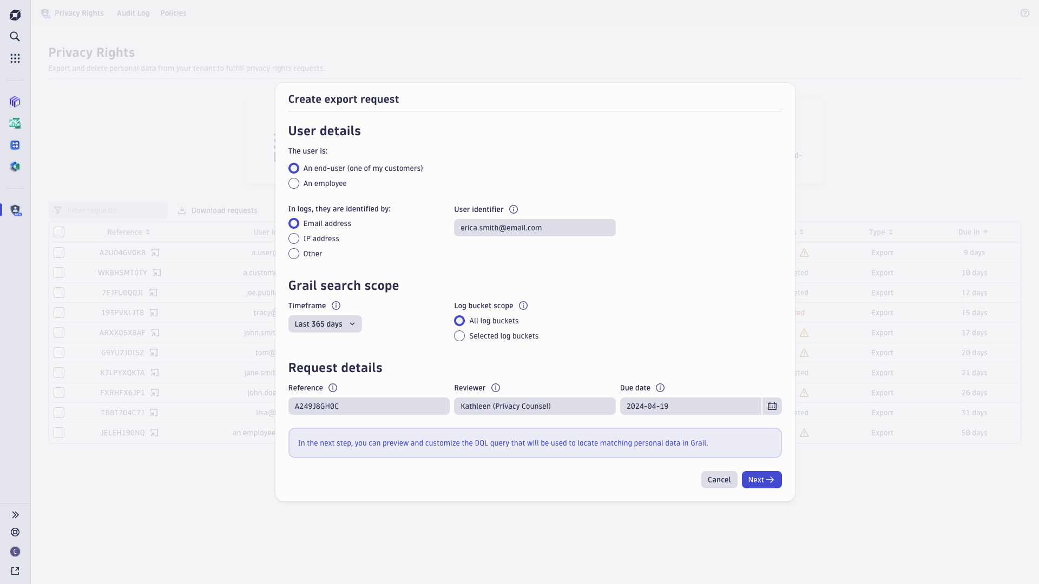
Task: Select the Selected log buckets radio button
Action: point(459,336)
